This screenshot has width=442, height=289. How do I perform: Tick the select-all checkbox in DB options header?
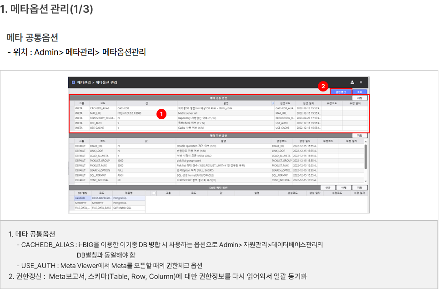click(x=154, y=193)
